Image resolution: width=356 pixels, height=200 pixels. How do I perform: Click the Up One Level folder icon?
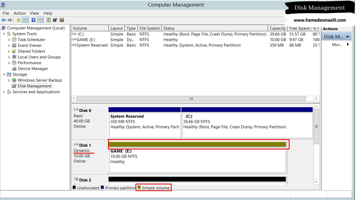19,20
